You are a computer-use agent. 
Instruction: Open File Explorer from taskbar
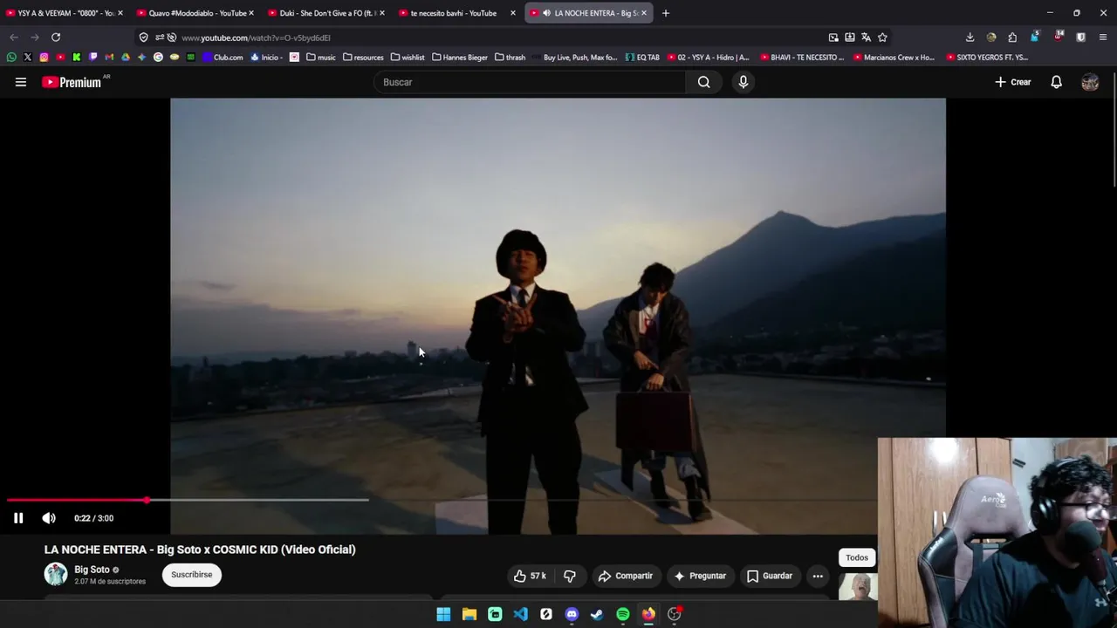pyautogui.click(x=469, y=614)
